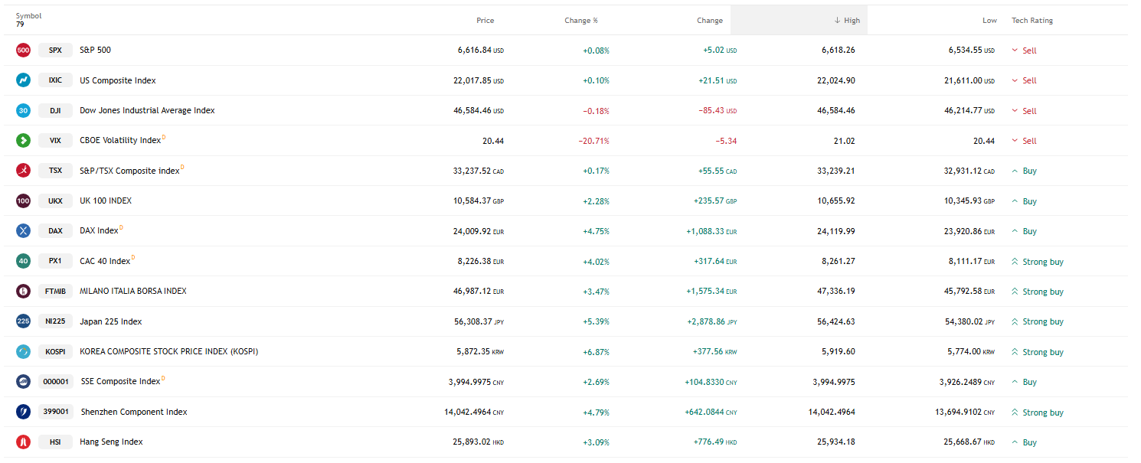Open the CBOE Volatility Index link
The image size is (1141, 463).
pos(120,141)
